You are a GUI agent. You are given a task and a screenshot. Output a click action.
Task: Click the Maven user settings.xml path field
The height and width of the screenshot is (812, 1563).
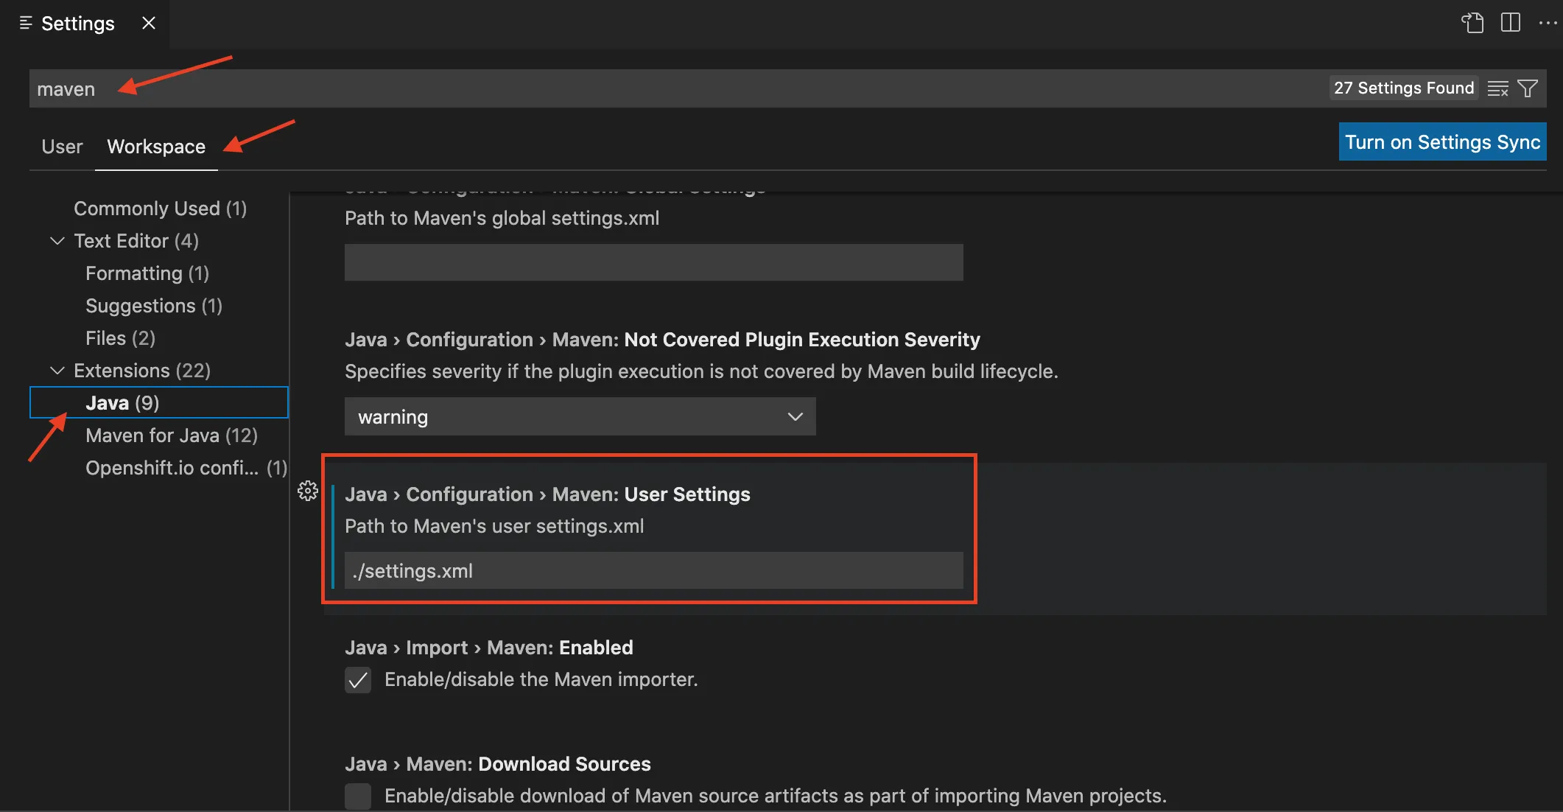pyautogui.click(x=653, y=570)
